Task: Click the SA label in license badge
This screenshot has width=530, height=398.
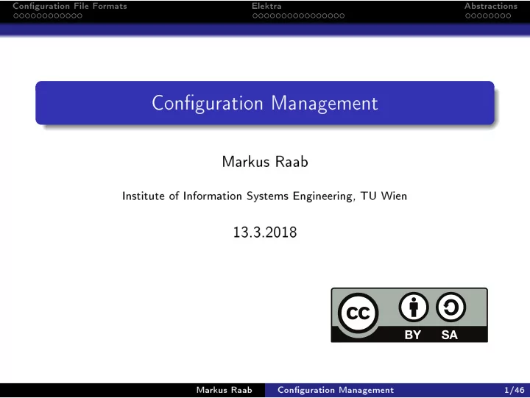Action: coord(449,335)
